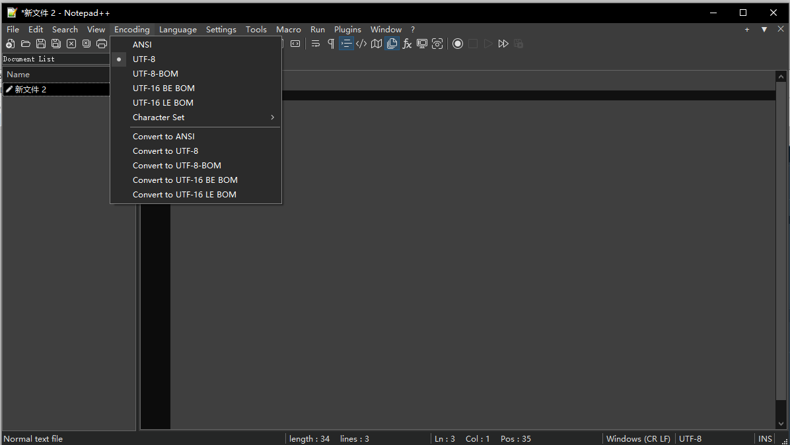Close the open Encoding menu
Viewport: 790px width, 445px height.
point(132,29)
